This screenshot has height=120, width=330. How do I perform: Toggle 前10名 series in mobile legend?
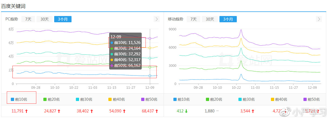182,99
